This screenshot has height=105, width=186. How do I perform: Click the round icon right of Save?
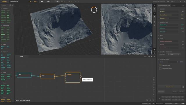pyautogui.click(x=62, y=1)
